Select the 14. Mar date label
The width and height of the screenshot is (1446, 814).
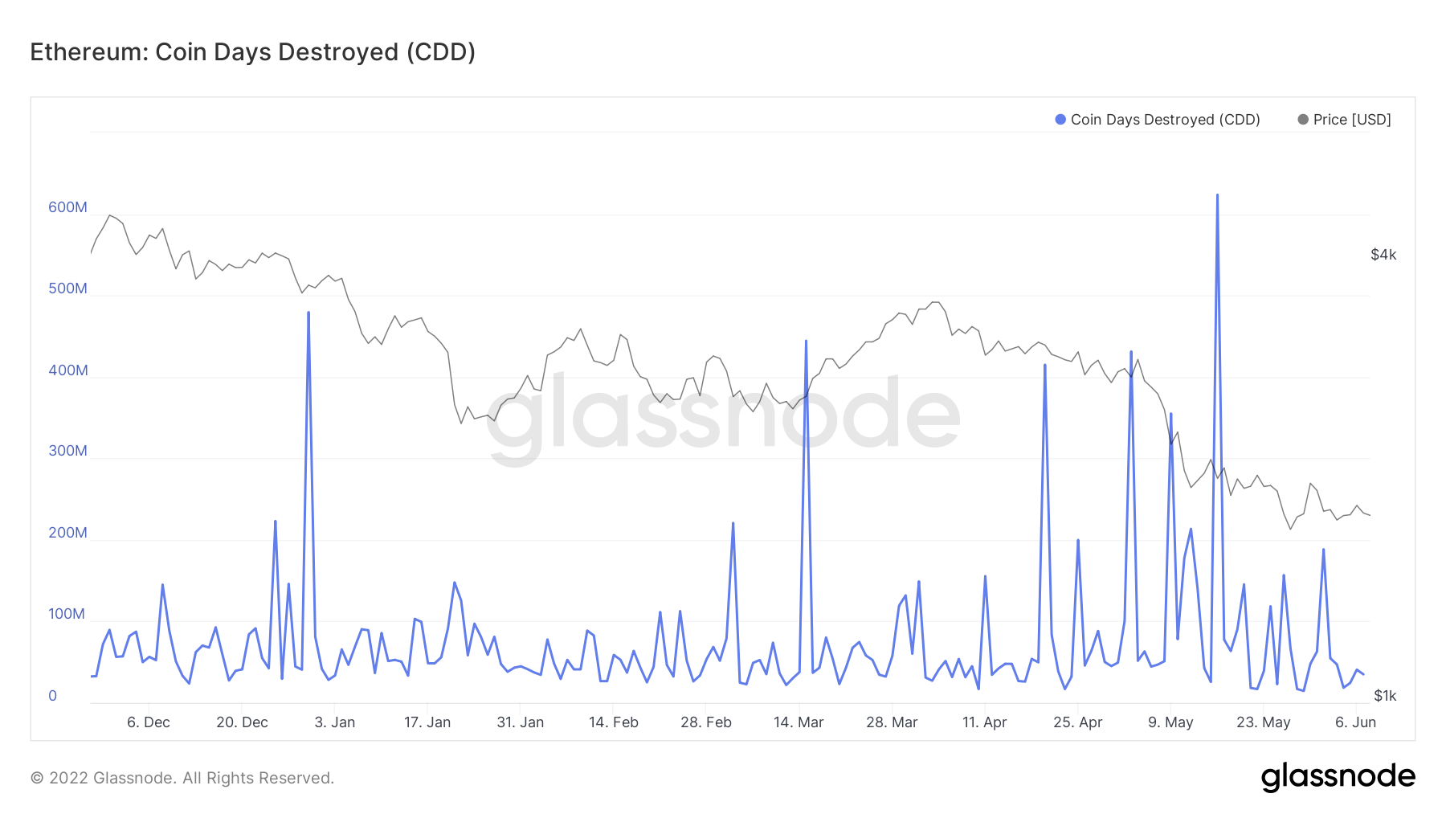click(x=799, y=722)
